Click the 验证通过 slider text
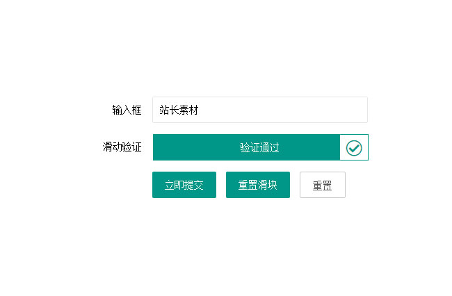Image resolution: width=452 pixels, height=296 pixels. 259,147
